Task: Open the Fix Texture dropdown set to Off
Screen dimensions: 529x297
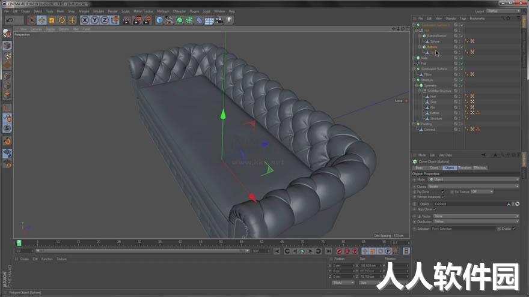Action: pyautogui.click(x=482, y=191)
